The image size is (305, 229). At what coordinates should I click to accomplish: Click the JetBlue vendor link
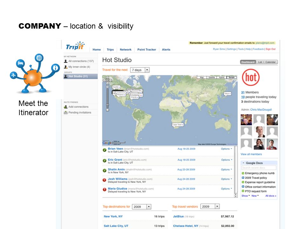click(x=178, y=216)
